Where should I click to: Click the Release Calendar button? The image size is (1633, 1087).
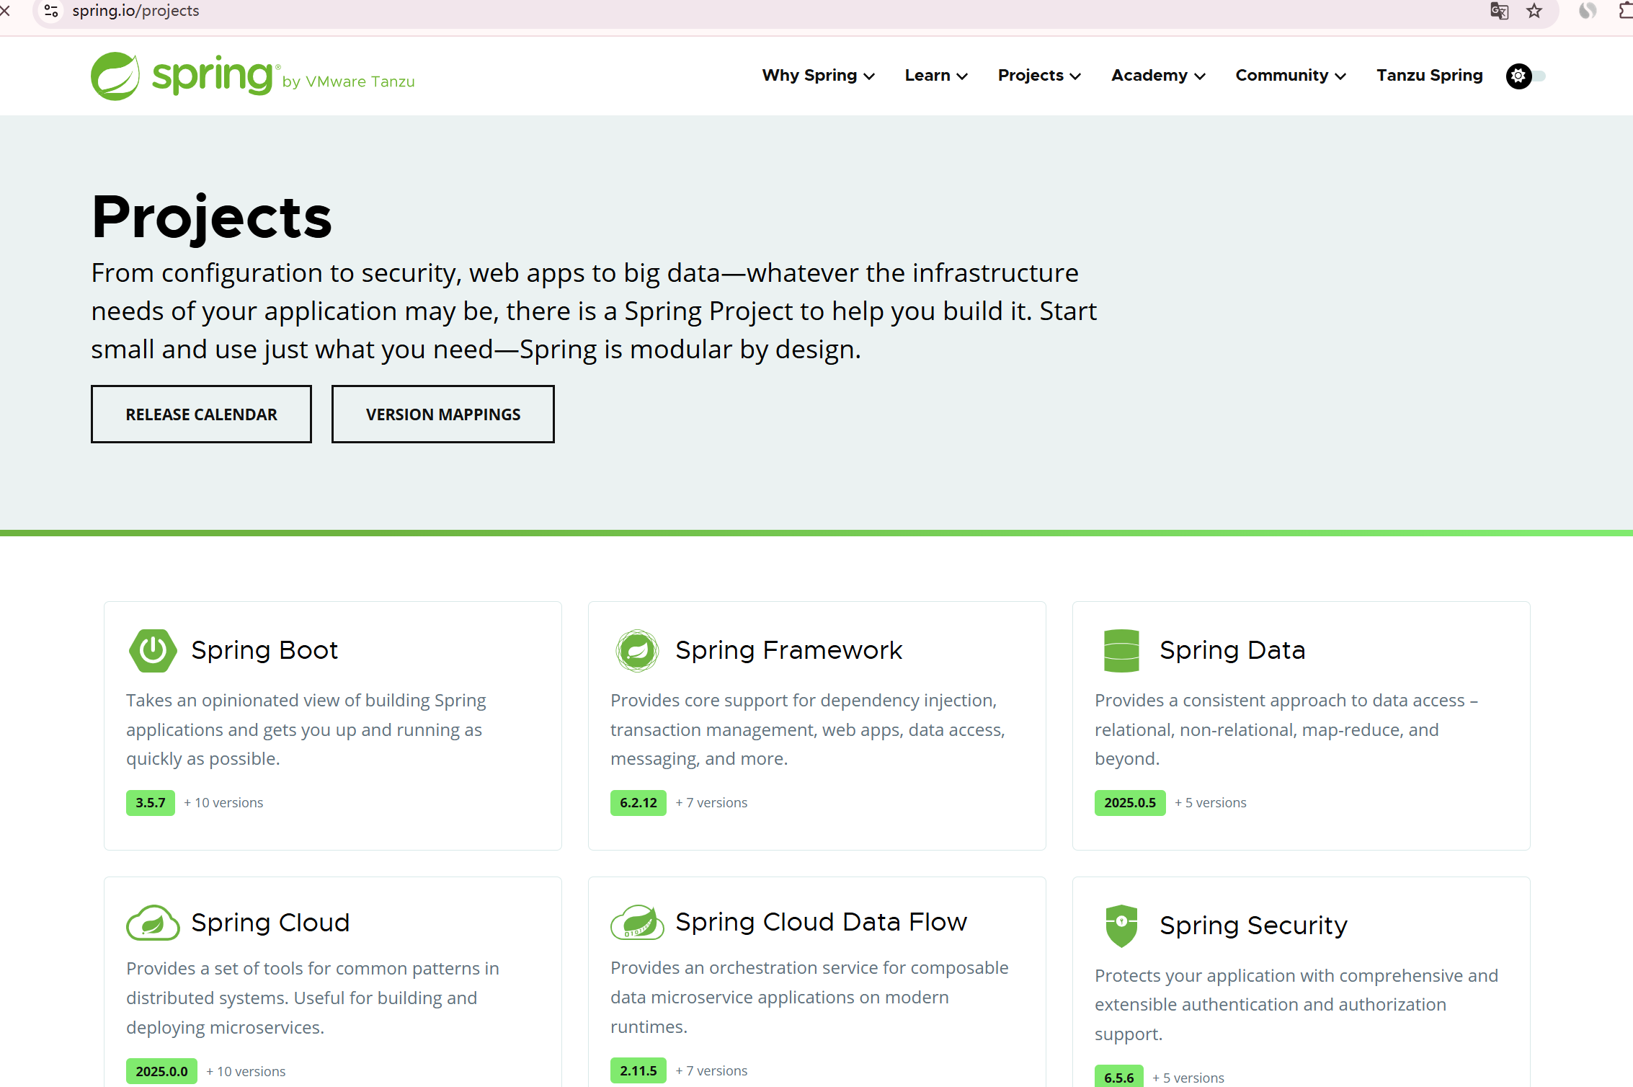coord(201,414)
